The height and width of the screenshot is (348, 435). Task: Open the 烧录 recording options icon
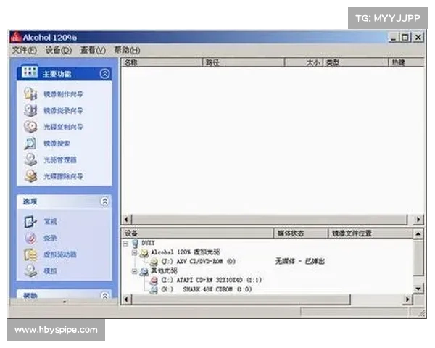pos(30,238)
